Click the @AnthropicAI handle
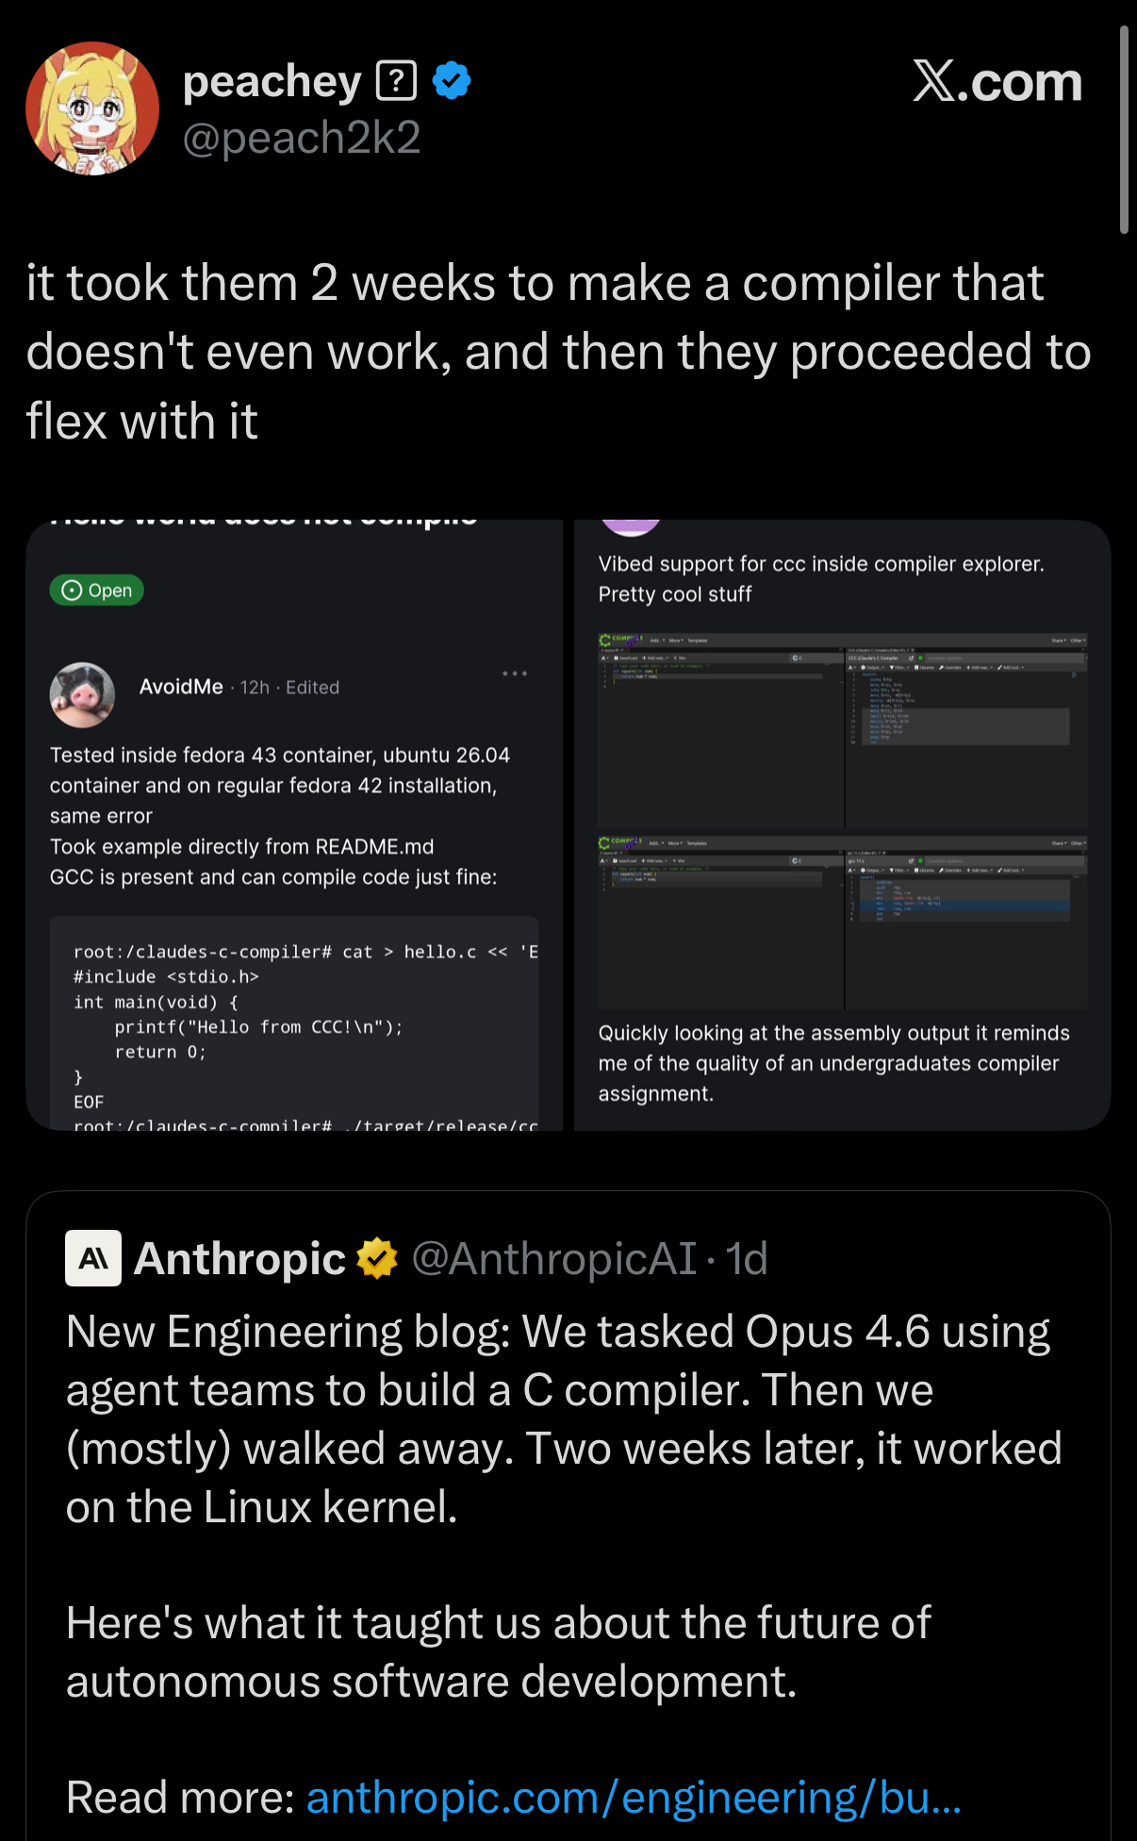 click(554, 1258)
